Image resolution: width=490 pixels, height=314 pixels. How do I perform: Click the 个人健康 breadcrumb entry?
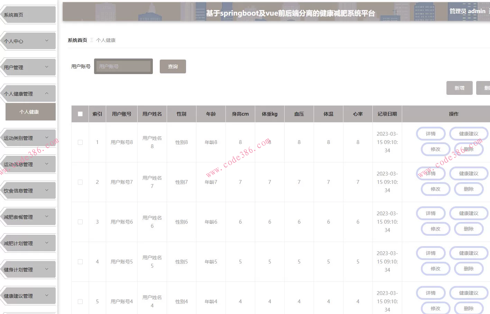click(x=106, y=40)
